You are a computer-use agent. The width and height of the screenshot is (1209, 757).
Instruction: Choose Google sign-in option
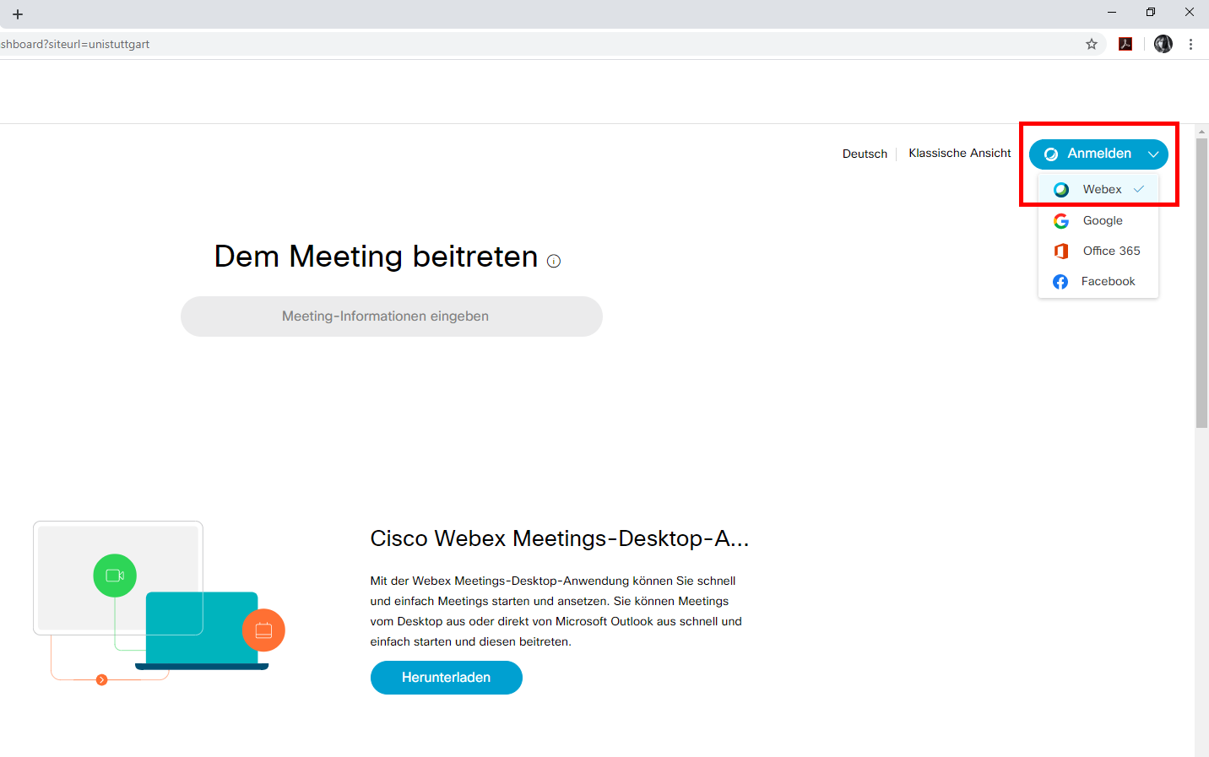click(x=1098, y=220)
